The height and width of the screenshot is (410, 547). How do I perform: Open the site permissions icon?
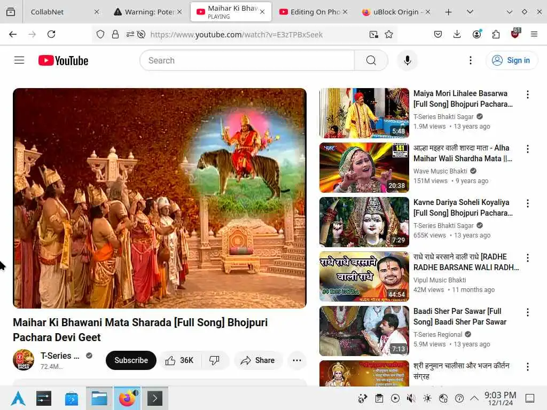coord(130,34)
